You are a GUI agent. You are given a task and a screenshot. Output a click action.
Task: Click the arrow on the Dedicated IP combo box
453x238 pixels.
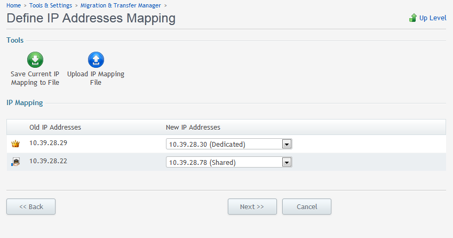(x=287, y=144)
